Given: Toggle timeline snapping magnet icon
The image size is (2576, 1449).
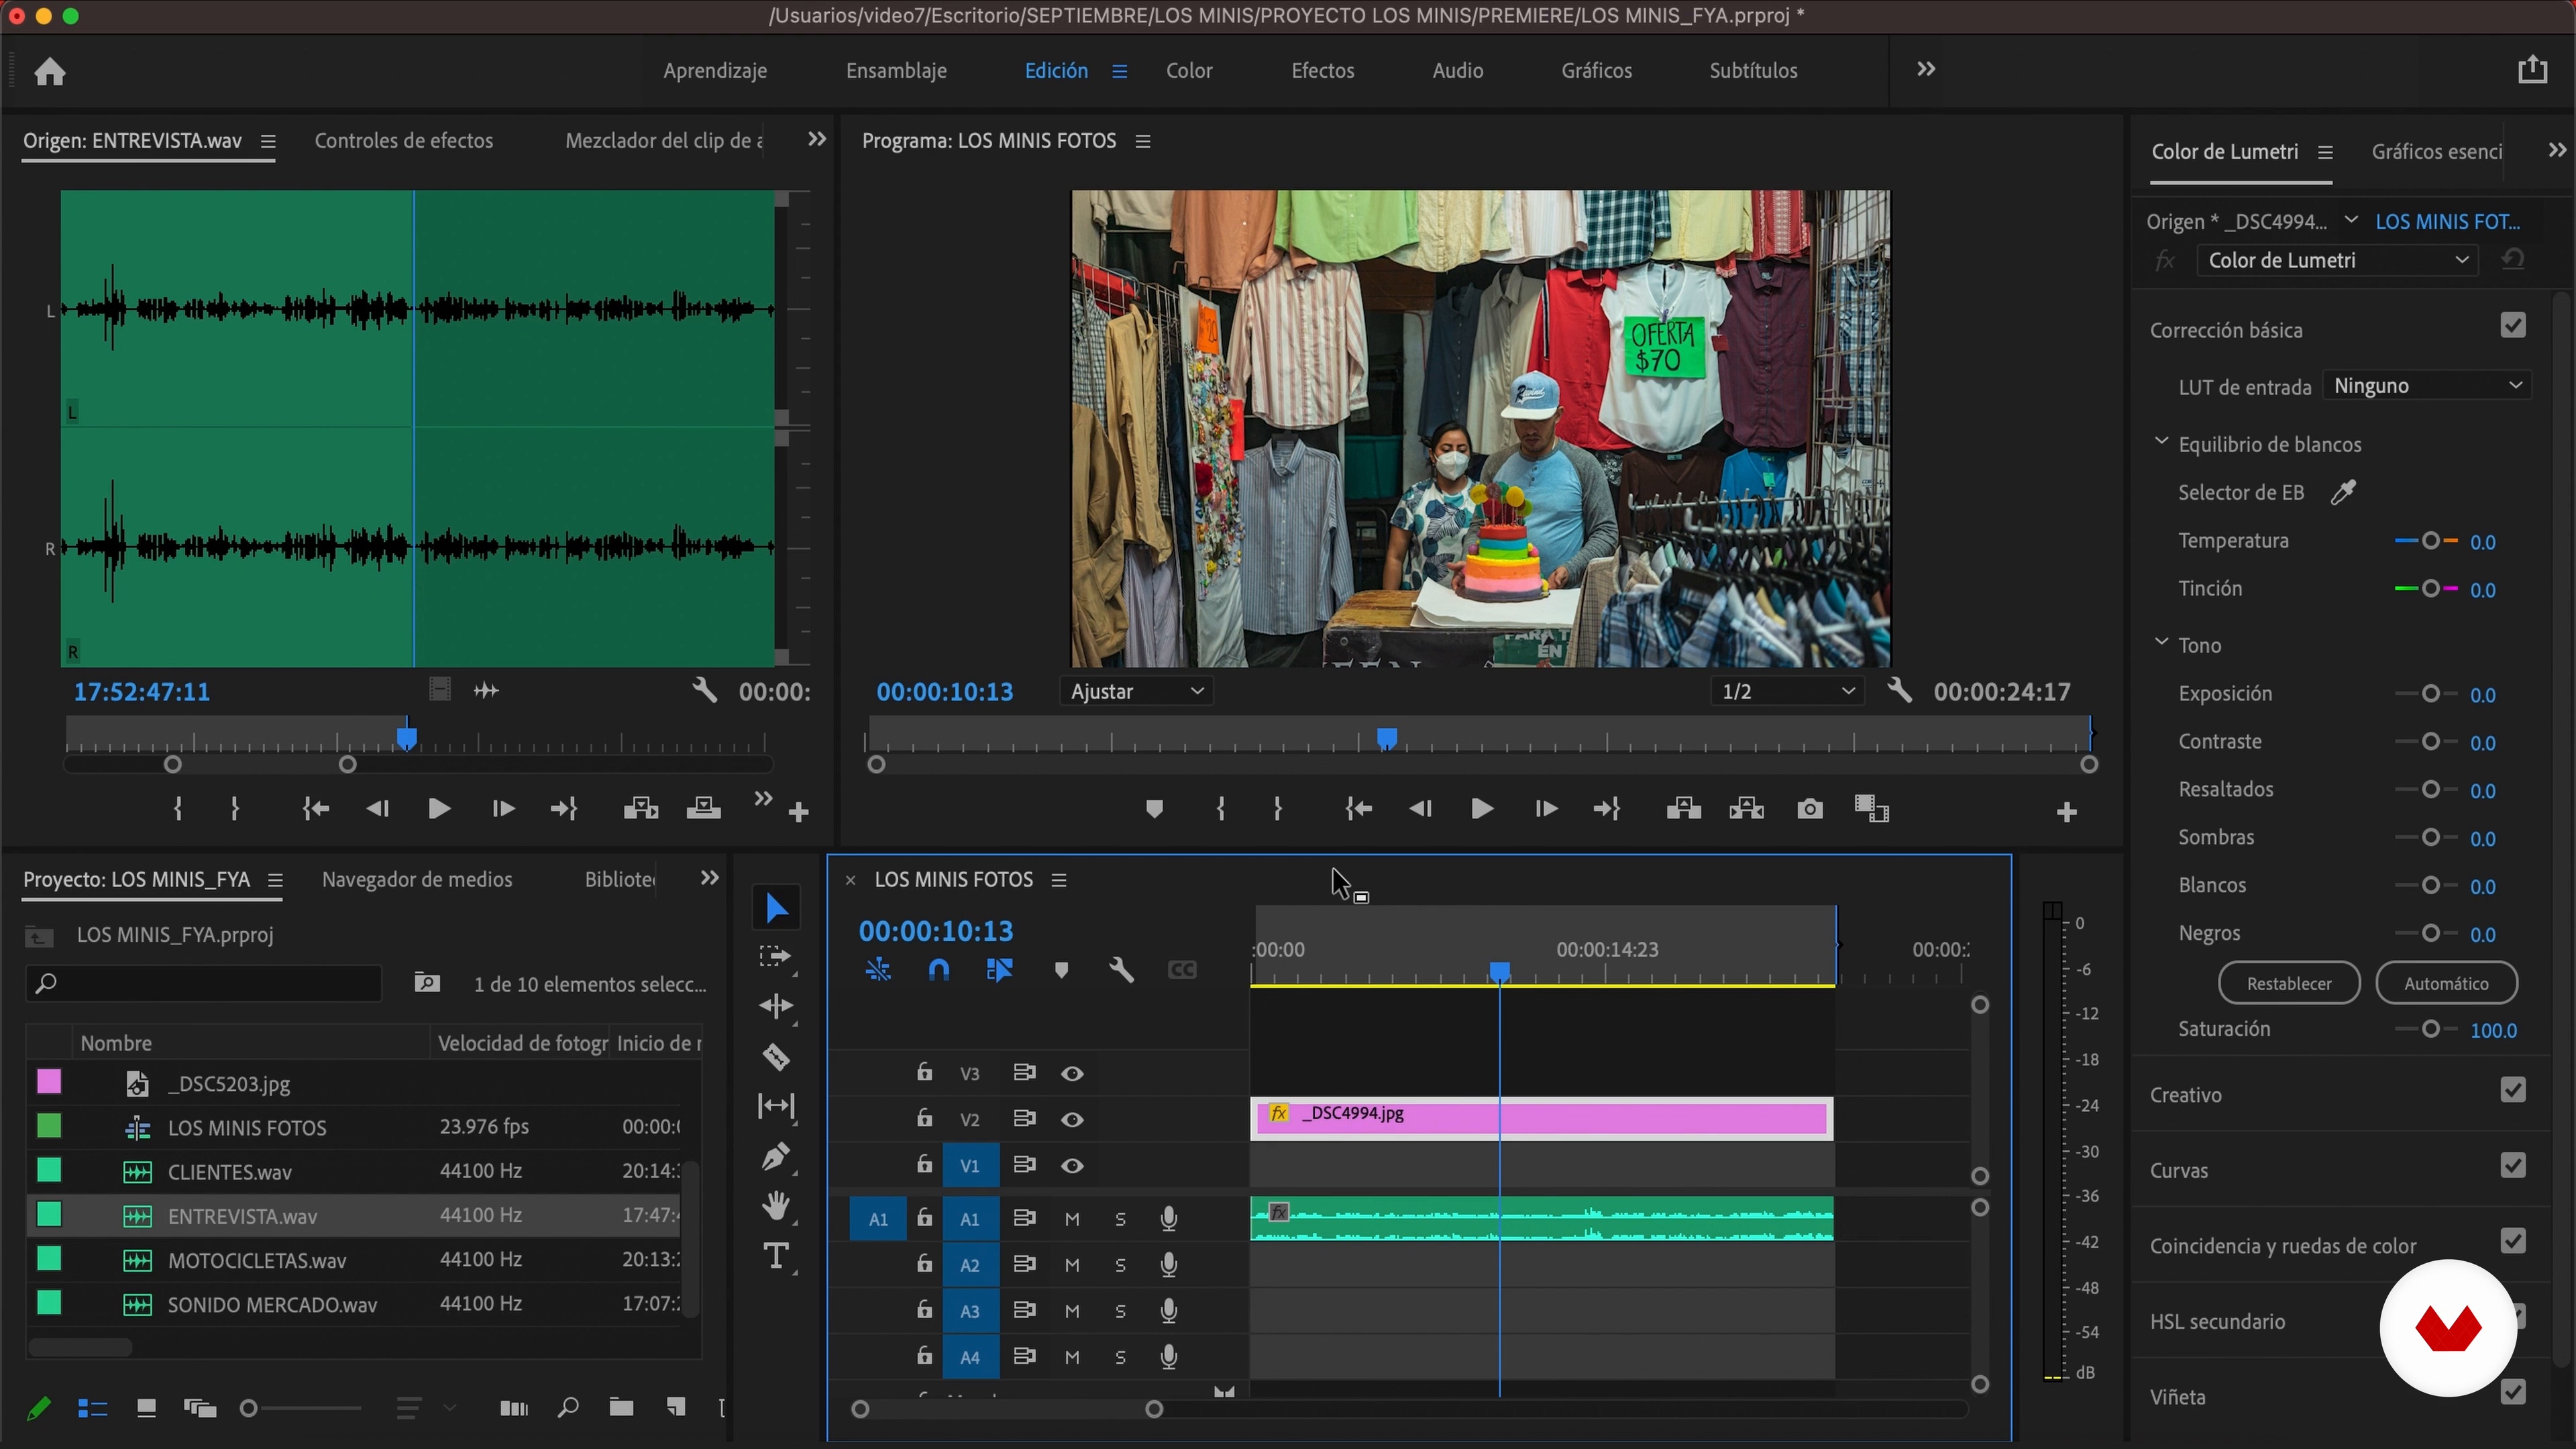Looking at the screenshot, I should click(939, 970).
